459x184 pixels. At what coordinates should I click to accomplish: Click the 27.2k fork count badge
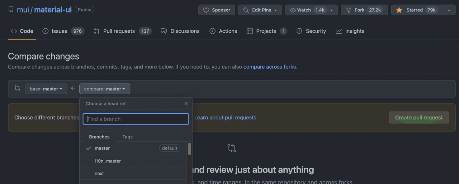pos(375,10)
